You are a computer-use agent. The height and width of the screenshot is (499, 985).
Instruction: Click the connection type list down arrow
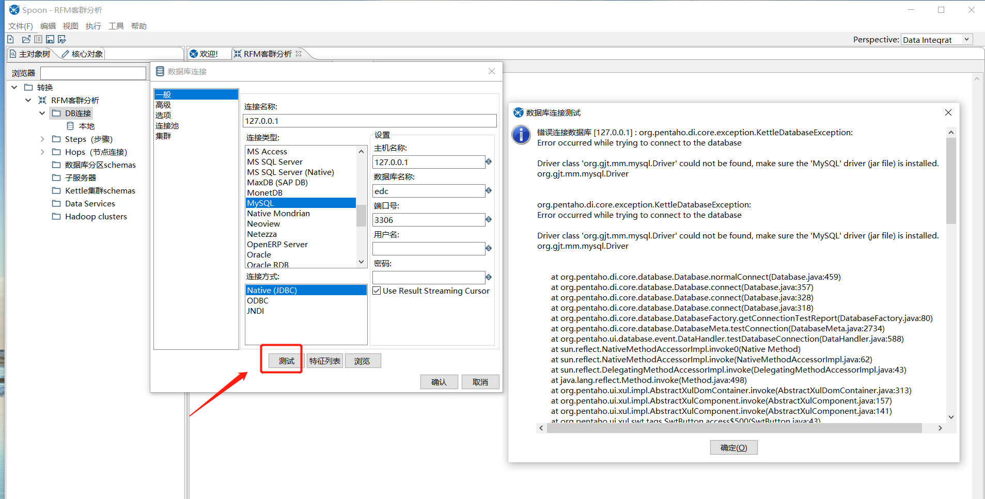coord(362,262)
